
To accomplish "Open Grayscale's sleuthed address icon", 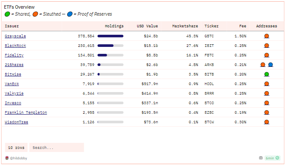I will coord(266,36).
